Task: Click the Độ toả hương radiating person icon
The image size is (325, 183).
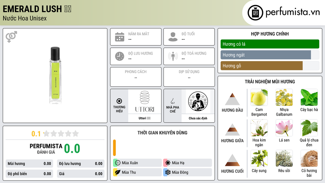Action: (x=173, y=56)
